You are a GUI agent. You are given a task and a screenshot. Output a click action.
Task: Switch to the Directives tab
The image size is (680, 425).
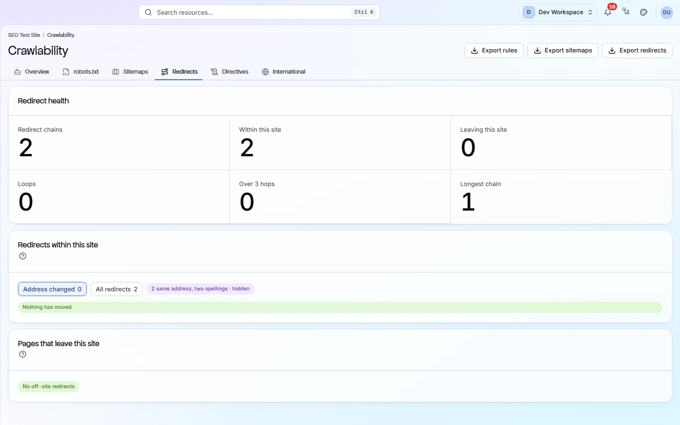click(230, 72)
